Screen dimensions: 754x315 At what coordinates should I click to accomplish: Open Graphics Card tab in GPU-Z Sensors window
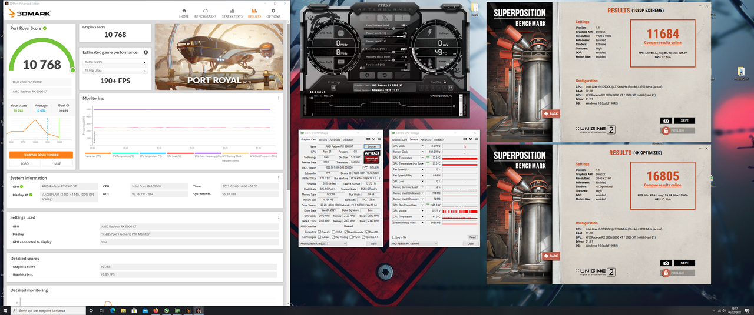coord(399,140)
